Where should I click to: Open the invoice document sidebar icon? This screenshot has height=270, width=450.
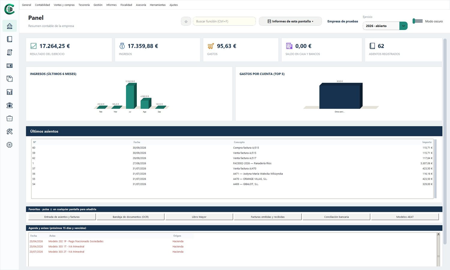(x=10, y=52)
